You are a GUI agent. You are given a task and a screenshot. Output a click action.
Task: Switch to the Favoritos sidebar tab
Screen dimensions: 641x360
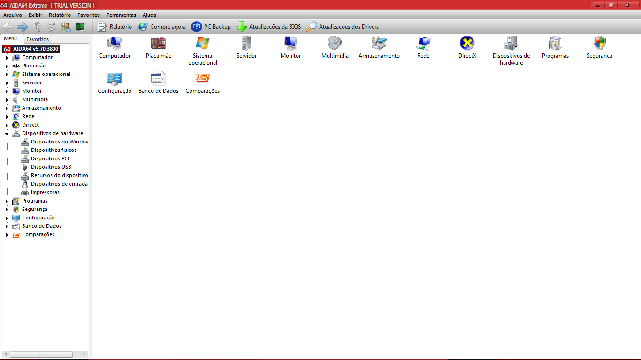point(37,39)
